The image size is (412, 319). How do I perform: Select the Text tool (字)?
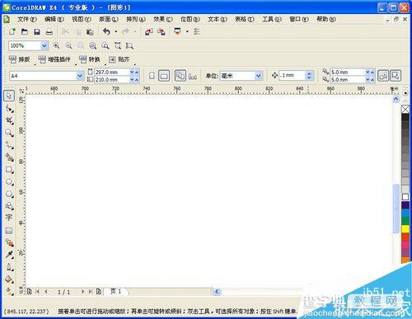9,218
